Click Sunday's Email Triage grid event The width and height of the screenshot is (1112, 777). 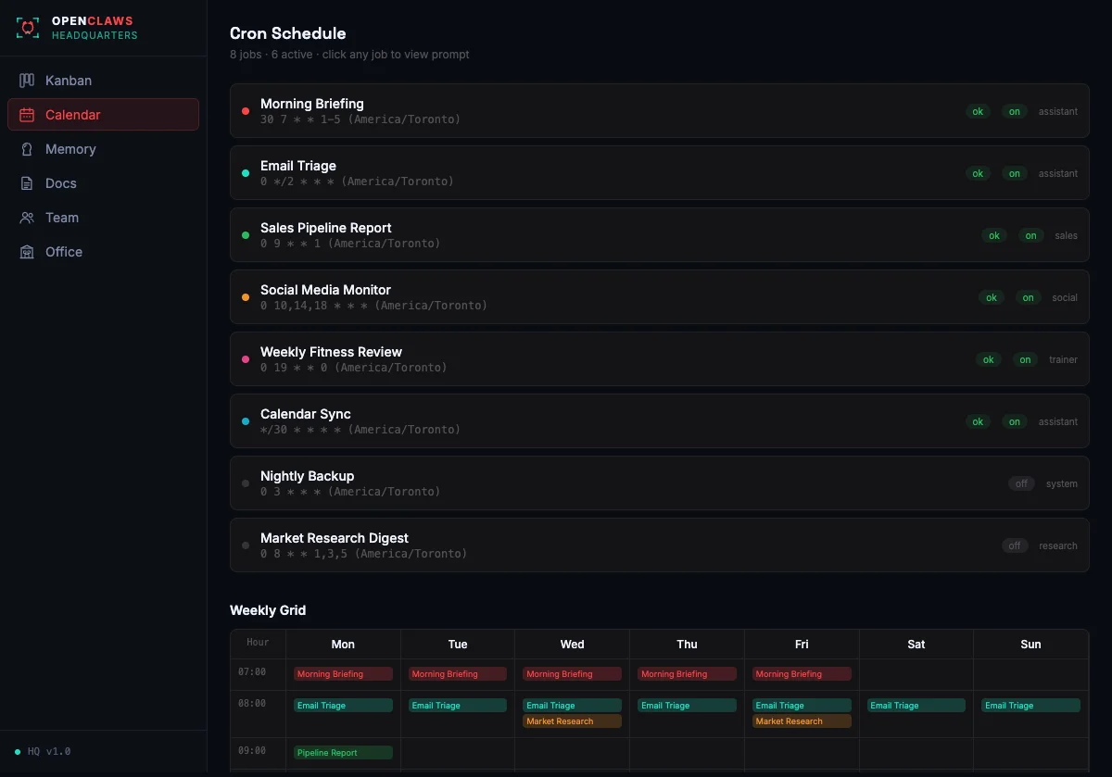pyautogui.click(x=1030, y=706)
